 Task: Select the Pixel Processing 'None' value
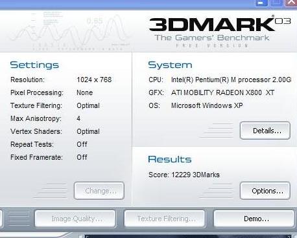coord(85,92)
